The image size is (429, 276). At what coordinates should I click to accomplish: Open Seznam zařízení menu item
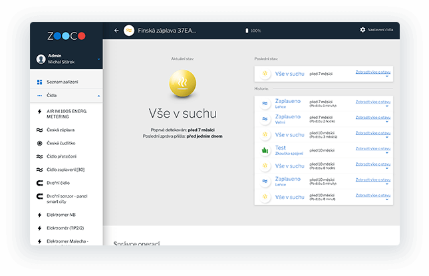[67, 82]
